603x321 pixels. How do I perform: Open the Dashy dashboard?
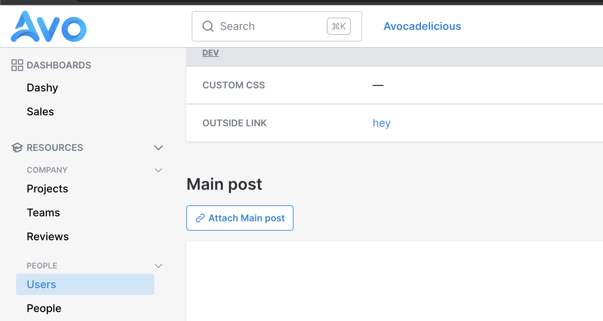click(x=42, y=88)
